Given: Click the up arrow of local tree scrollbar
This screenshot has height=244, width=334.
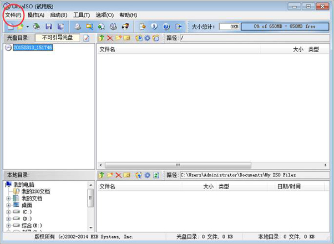Looking at the screenshot, I should [x=91, y=185].
